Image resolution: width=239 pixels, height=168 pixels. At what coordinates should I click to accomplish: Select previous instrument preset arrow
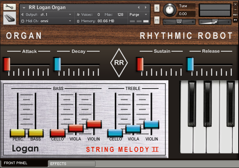tap(139, 7)
